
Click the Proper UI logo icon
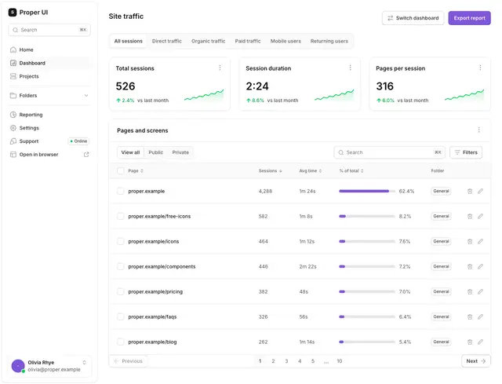point(13,13)
